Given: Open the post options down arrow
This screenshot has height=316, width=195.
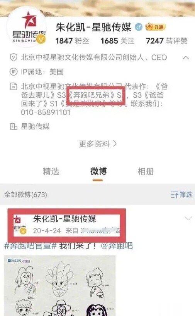Looking at the screenshot, I should 188,218.
